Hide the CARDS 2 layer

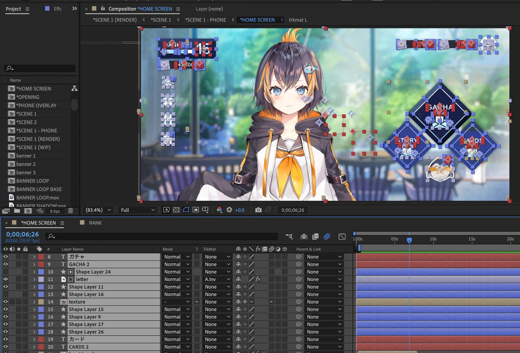[6, 347]
